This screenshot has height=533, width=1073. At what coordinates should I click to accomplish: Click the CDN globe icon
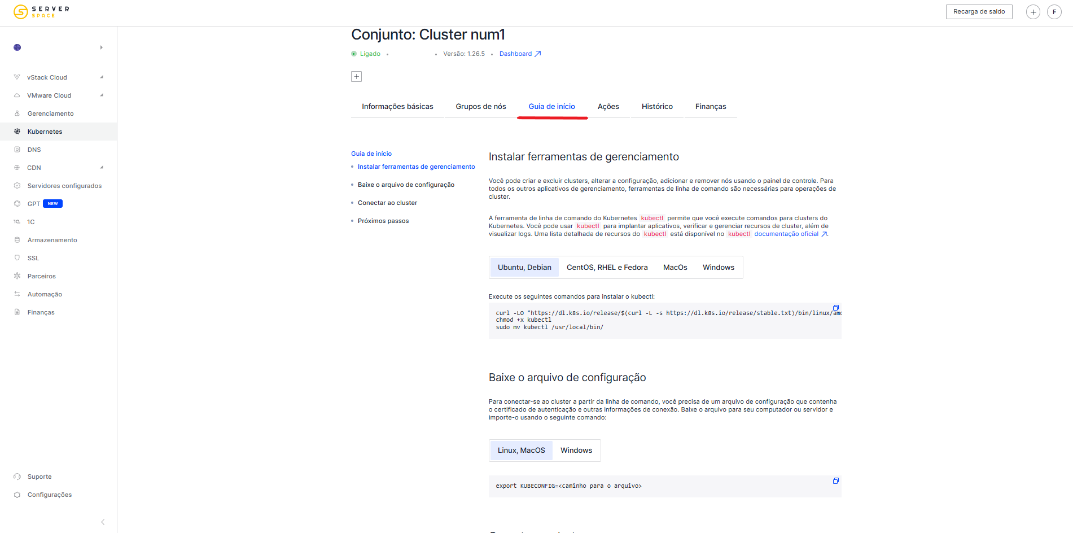pyautogui.click(x=17, y=168)
